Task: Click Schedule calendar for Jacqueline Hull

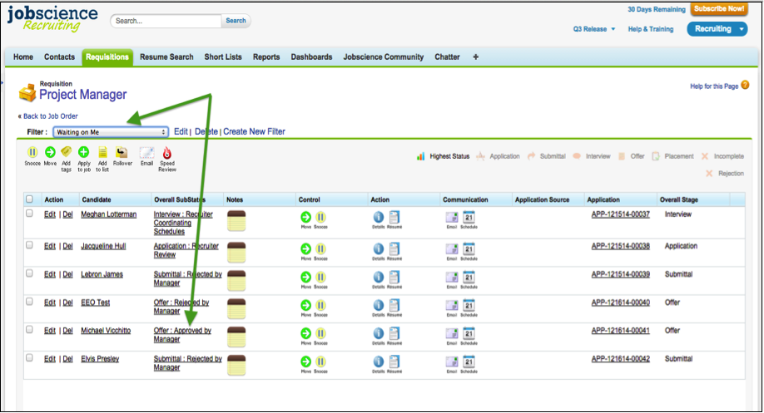Action: point(469,249)
